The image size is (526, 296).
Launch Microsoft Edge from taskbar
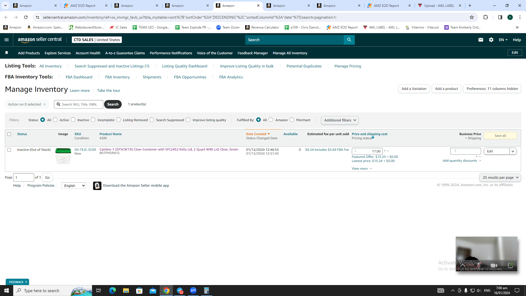pyautogui.click(x=112, y=291)
